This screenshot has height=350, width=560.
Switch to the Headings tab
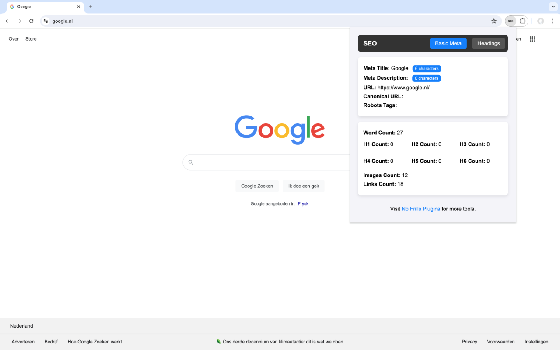coord(489,43)
